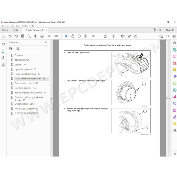Go to previous page arrow
The image size is (177, 177).
36,36
